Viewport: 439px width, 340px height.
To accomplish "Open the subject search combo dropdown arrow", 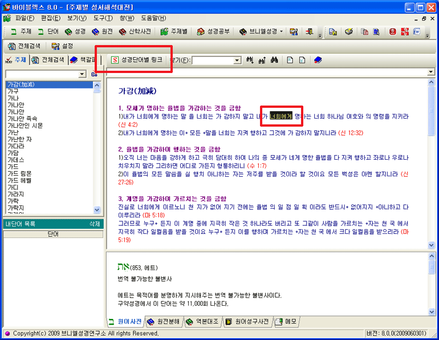I will pos(82,74).
